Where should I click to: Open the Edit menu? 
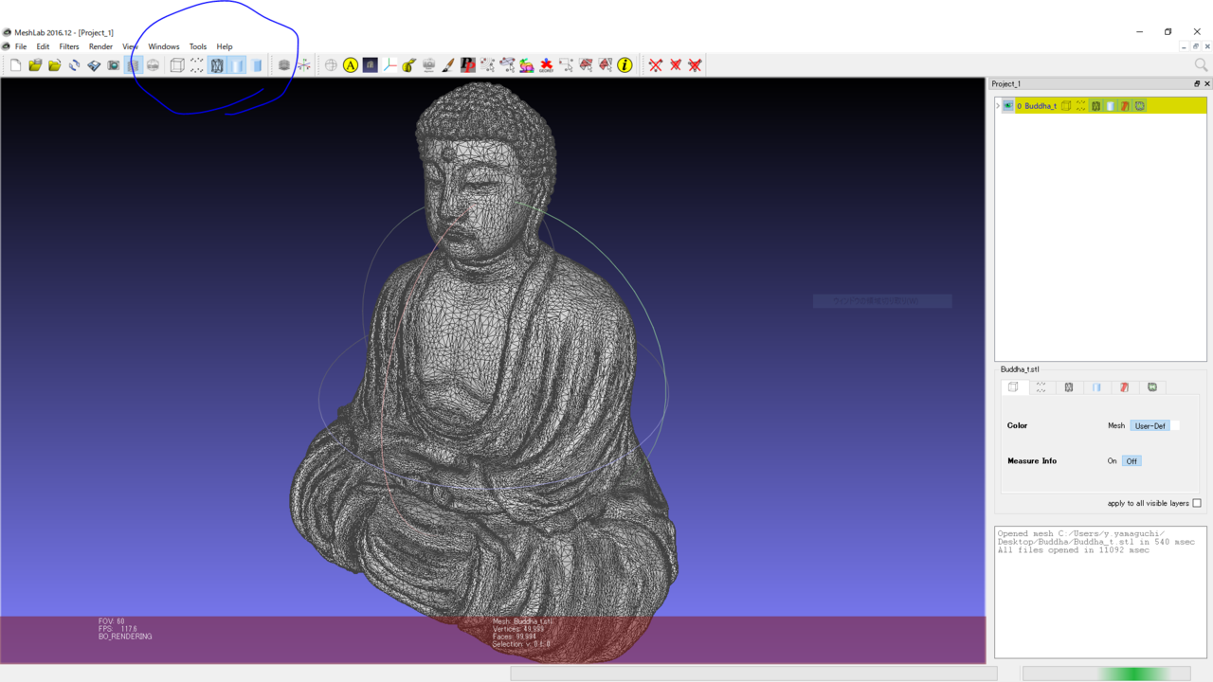coord(43,46)
